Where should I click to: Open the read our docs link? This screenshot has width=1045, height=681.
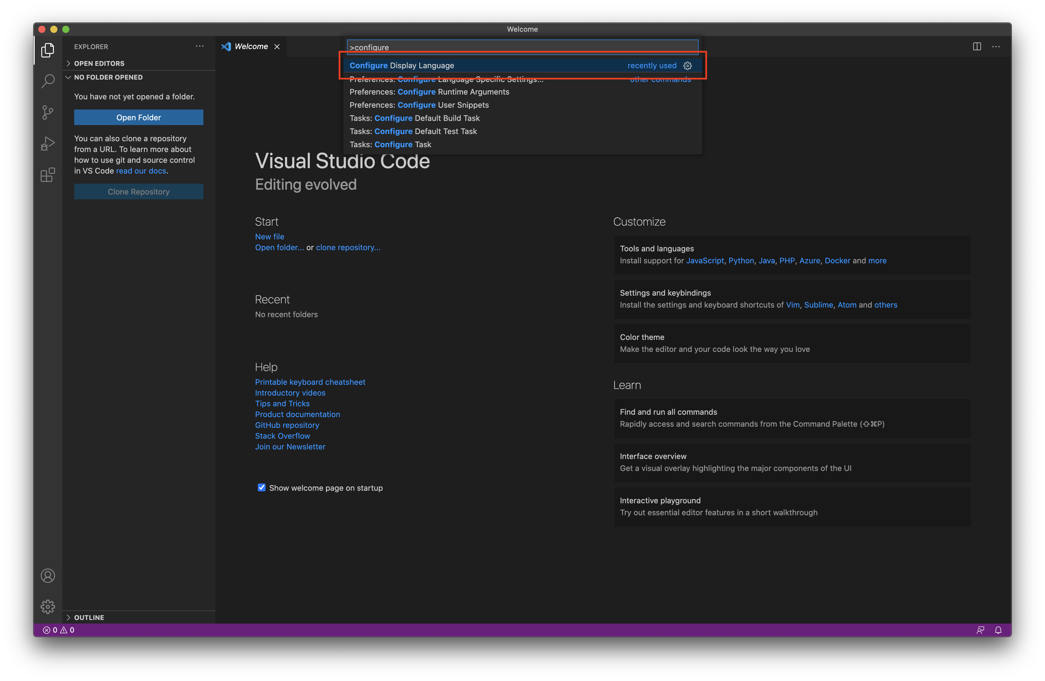(141, 171)
